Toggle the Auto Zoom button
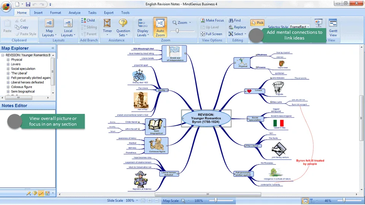 pos(160,27)
